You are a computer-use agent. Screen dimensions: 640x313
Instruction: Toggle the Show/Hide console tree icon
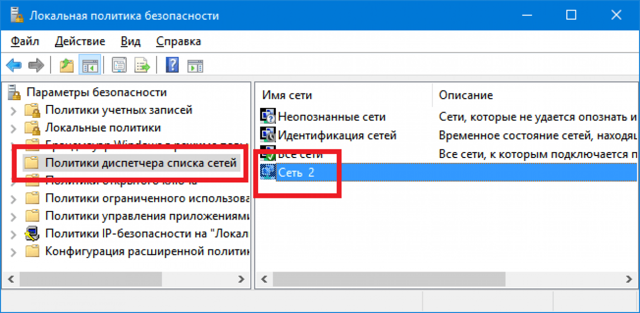point(90,65)
